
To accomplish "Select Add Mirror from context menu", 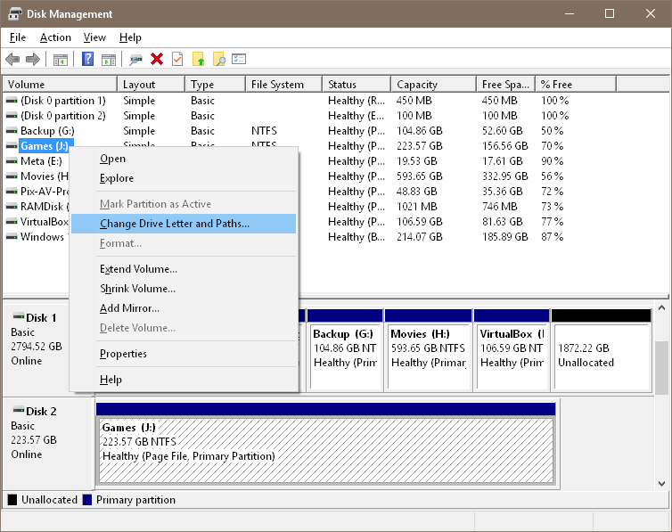I will [184, 308].
